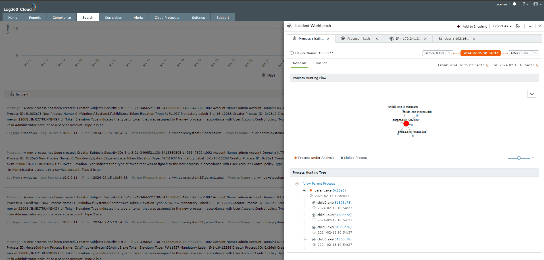544x260 pixels.
Task: Click the Log360 Cloud logo
Action: coord(20,7)
